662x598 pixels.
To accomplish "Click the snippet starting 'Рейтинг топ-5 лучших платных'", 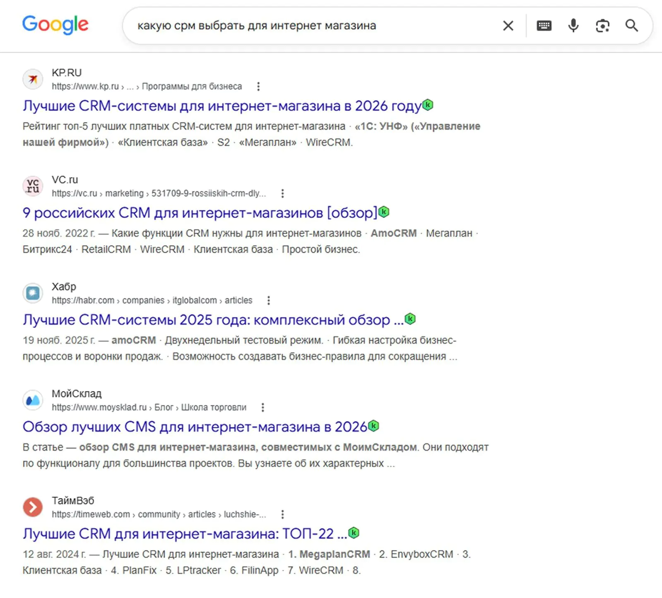I will [x=251, y=134].
